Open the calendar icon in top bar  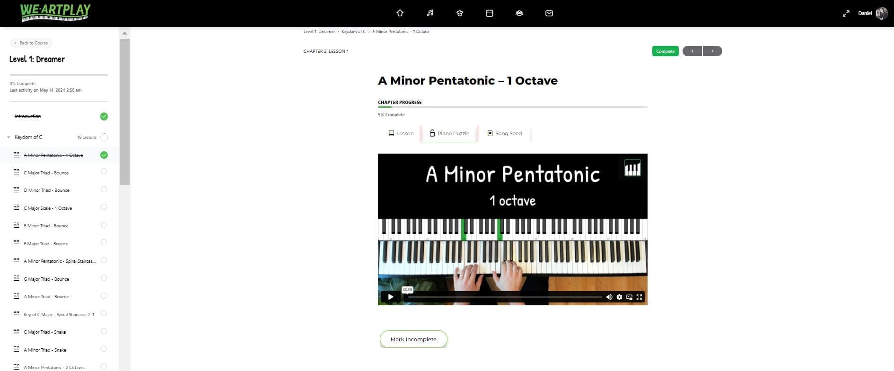[490, 13]
